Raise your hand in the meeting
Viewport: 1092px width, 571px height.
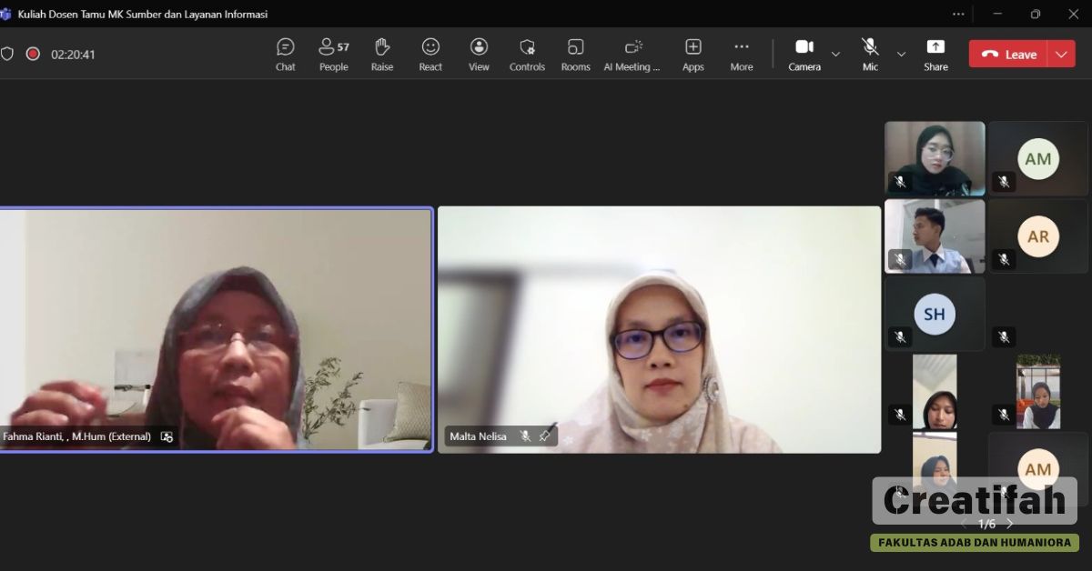(x=382, y=54)
